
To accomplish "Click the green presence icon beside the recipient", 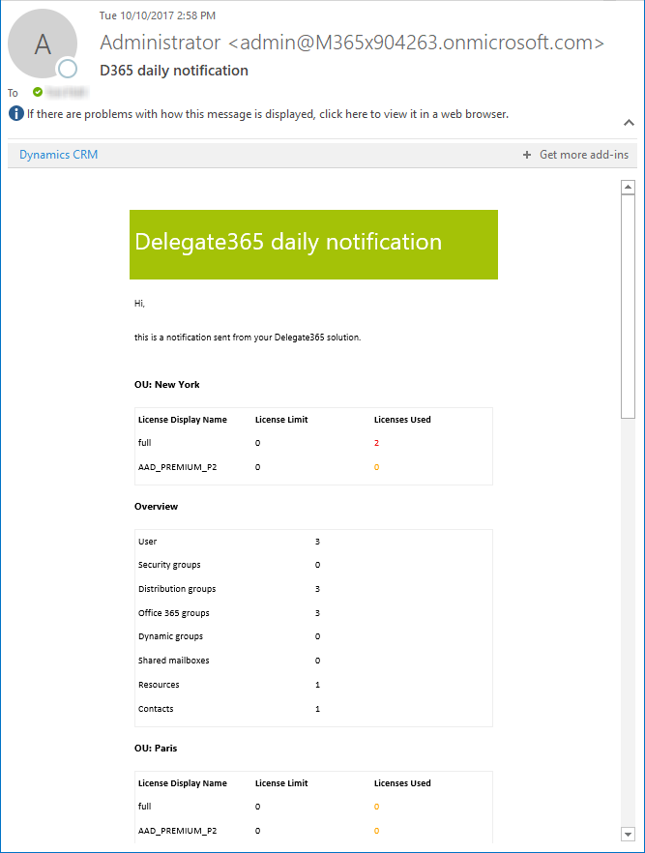I will (x=38, y=92).
